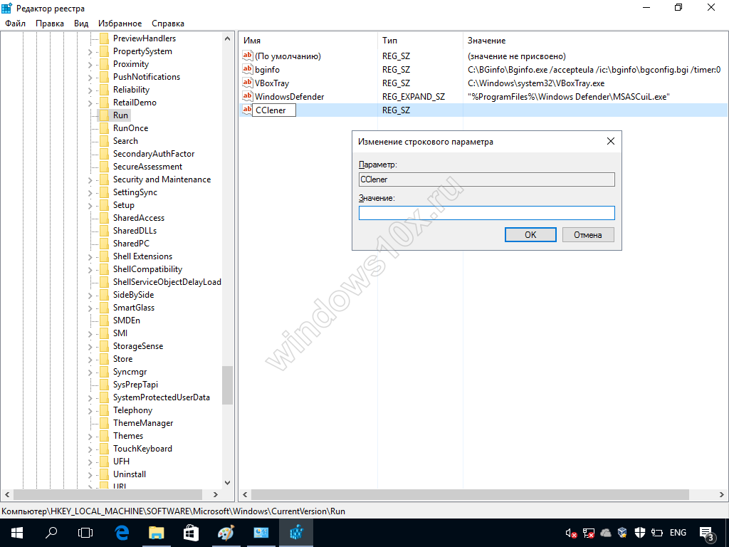Click the Значение text input field
Image resolution: width=729 pixels, height=547 pixels.
coord(486,213)
